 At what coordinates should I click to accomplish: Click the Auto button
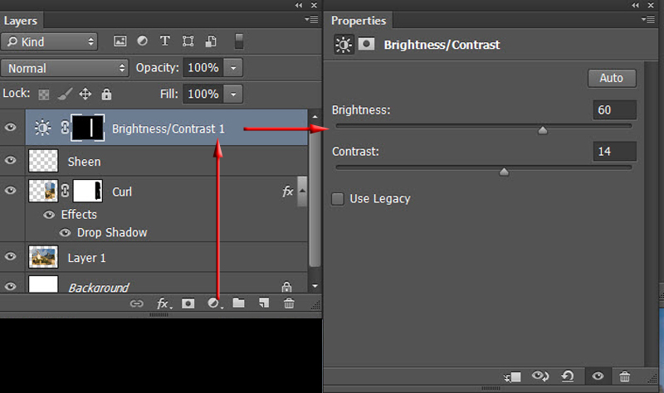(611, 78)
